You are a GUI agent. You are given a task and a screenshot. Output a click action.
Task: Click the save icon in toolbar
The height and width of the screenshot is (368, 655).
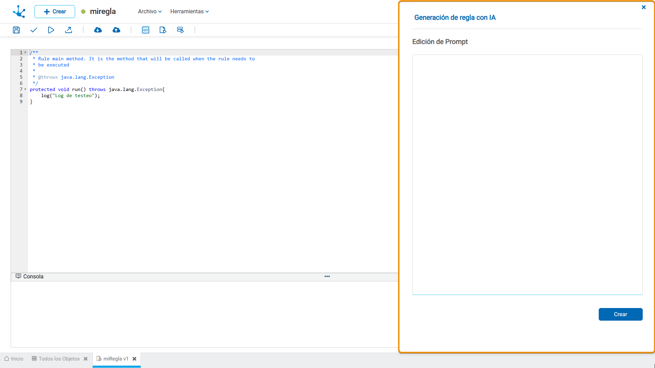click(17, 30)
